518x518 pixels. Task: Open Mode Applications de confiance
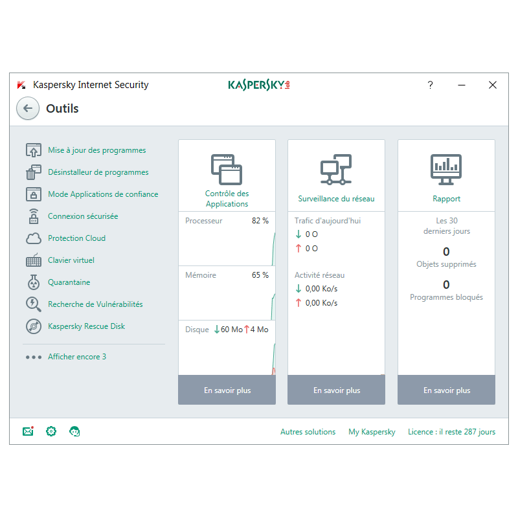pyautogui.click(x=103, y=194)
